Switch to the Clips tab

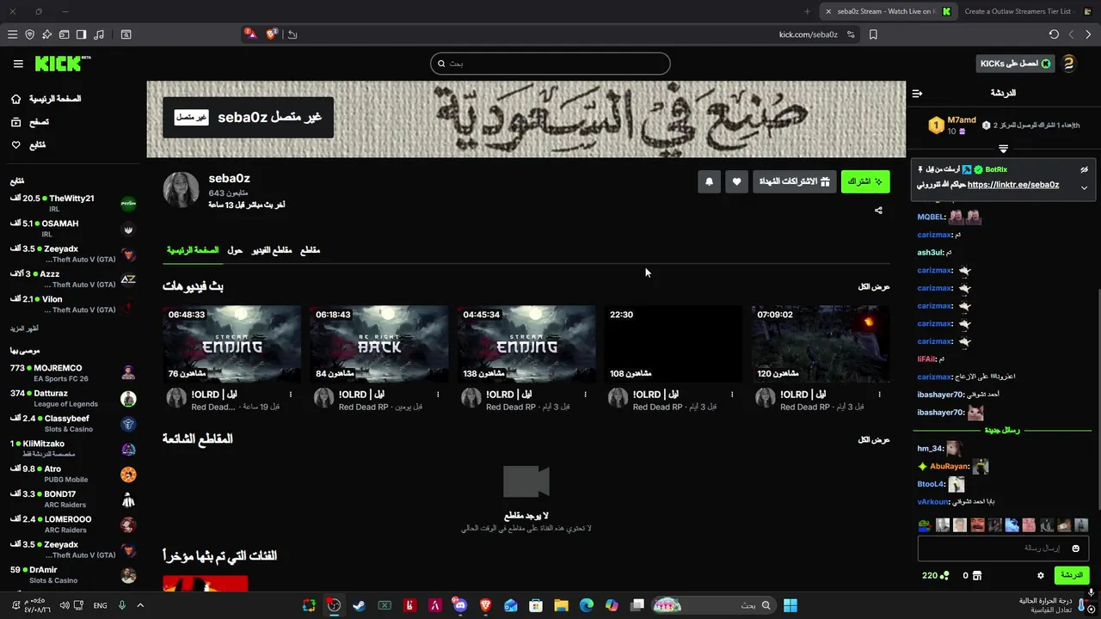click(310, 250)
